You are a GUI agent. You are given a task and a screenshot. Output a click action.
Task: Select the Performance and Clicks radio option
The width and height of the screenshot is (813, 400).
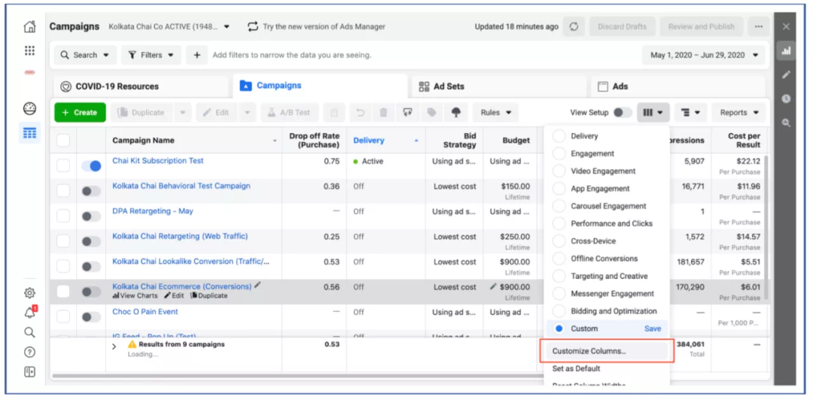559,223
